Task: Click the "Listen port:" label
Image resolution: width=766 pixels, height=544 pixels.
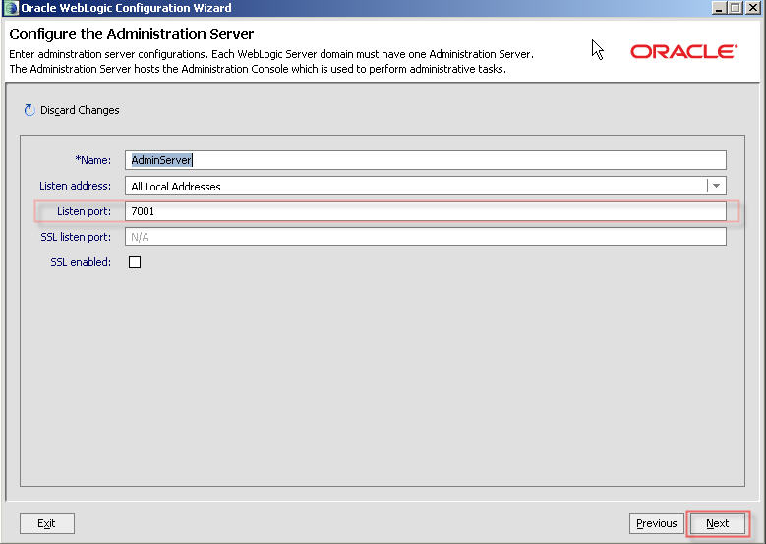Action: coord(84,211)
